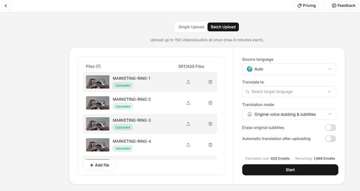
Task: Switch to Single Upload tab
Action: [x=191, y=27]
